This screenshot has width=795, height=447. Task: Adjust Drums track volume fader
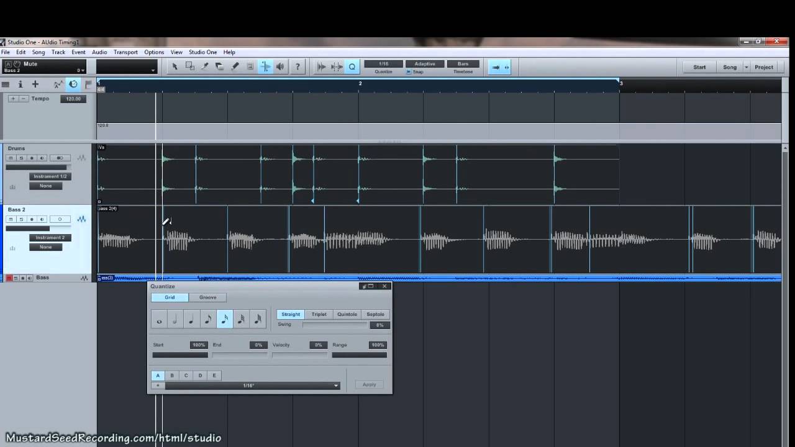(39, 167)
